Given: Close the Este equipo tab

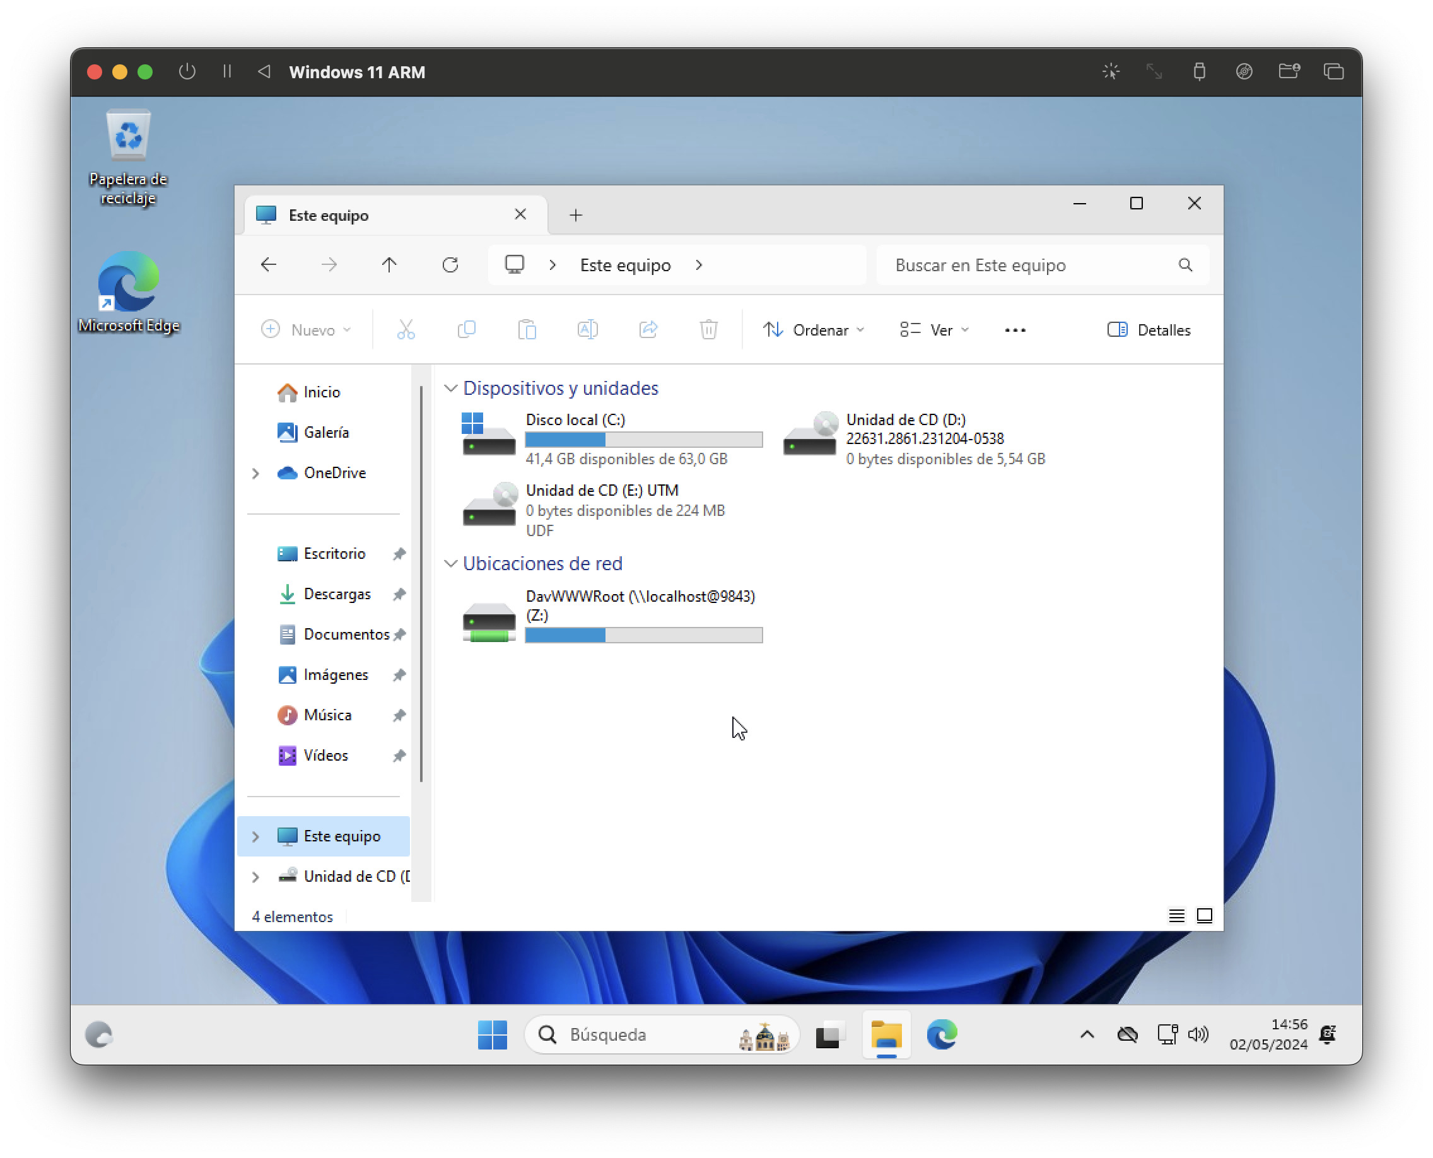Looking at the screenshot, I should 520,214.
